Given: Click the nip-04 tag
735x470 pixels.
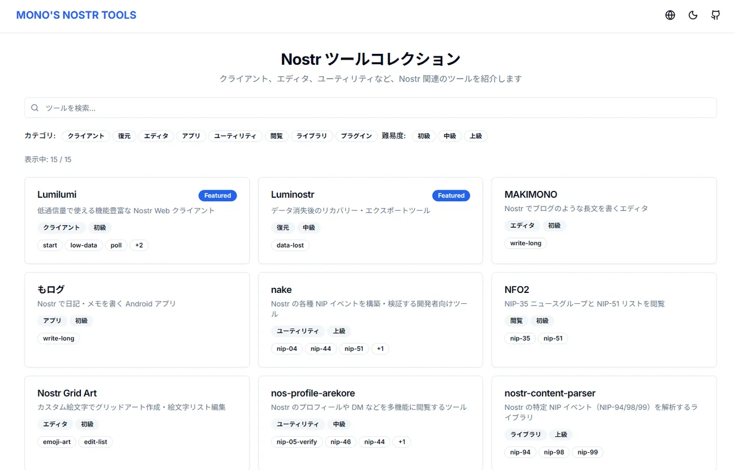Looking at the screenshot, I should (x=287, y=348).
